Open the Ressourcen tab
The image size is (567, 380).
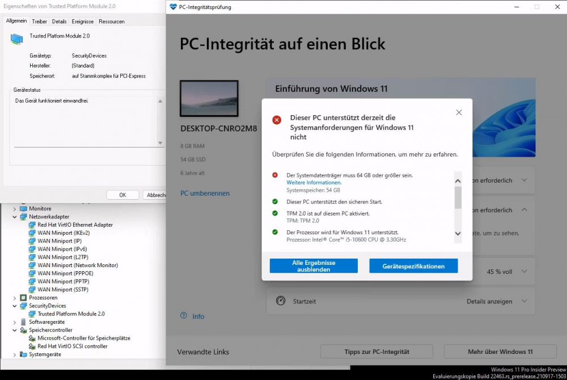point(112,22)
